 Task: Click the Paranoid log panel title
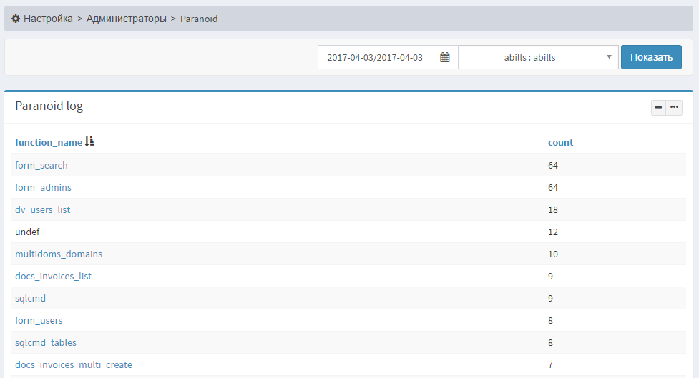point(49,106)
